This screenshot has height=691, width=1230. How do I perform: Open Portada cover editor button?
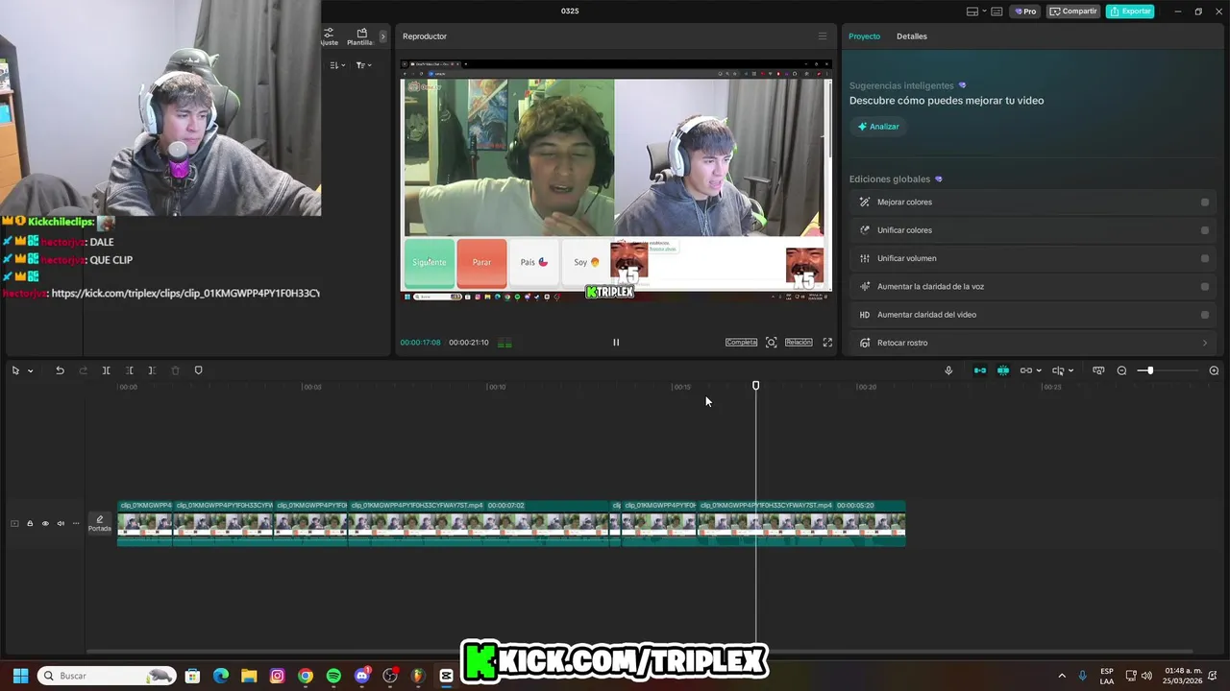pos(100,523)
